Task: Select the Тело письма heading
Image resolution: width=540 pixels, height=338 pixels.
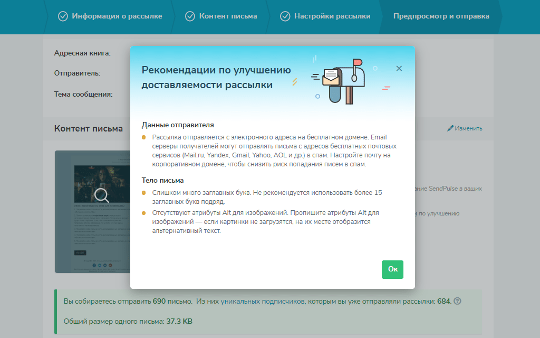Action: (x=162, y=181)
